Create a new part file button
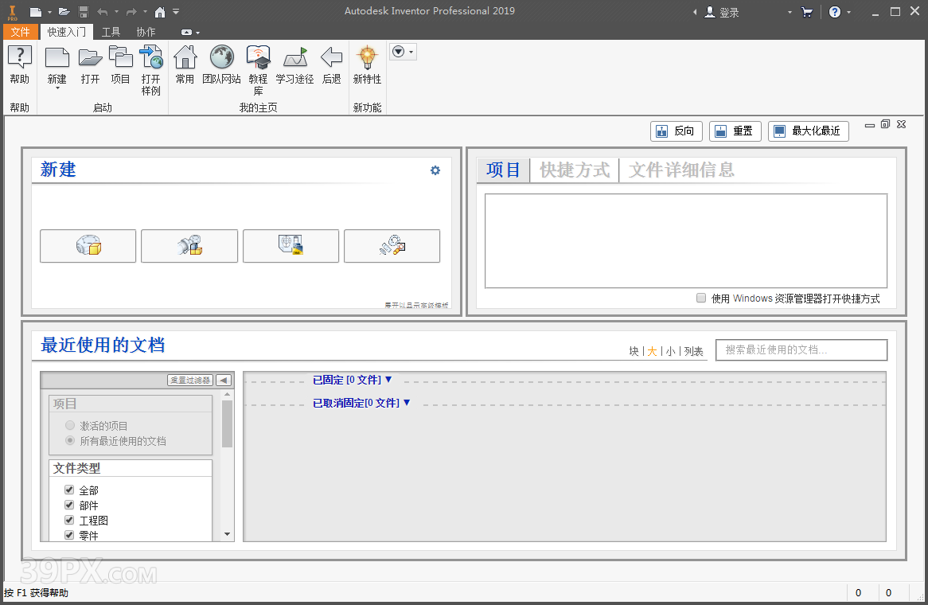This screenshot has width=928, height=605. [88, 246]
